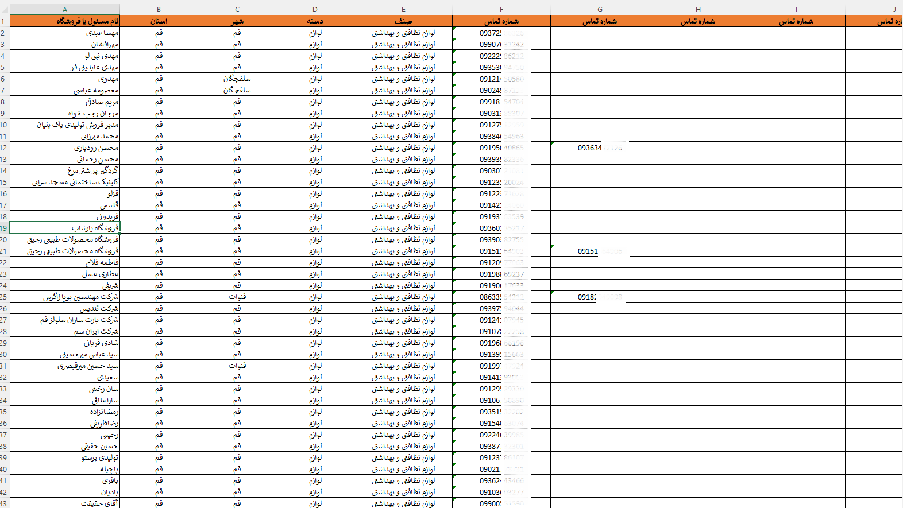Select the 'محمد میرزایی' name cell
The width and height of the screenshot is (903, 508).
tap(65, 136)
